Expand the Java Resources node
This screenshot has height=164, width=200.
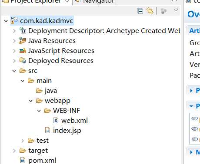coord(14,41)
